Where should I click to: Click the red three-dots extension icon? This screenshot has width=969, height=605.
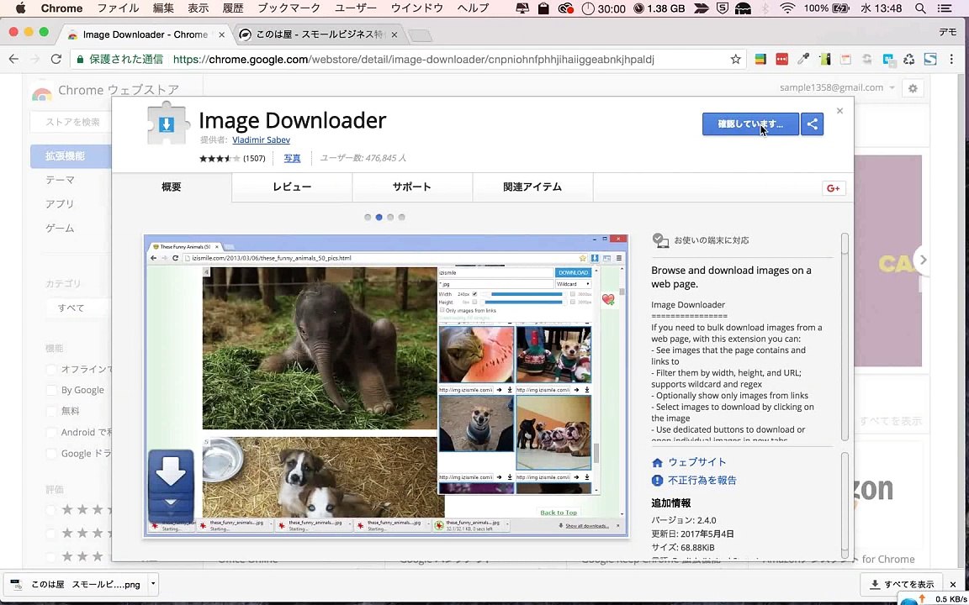coord(781,60)
